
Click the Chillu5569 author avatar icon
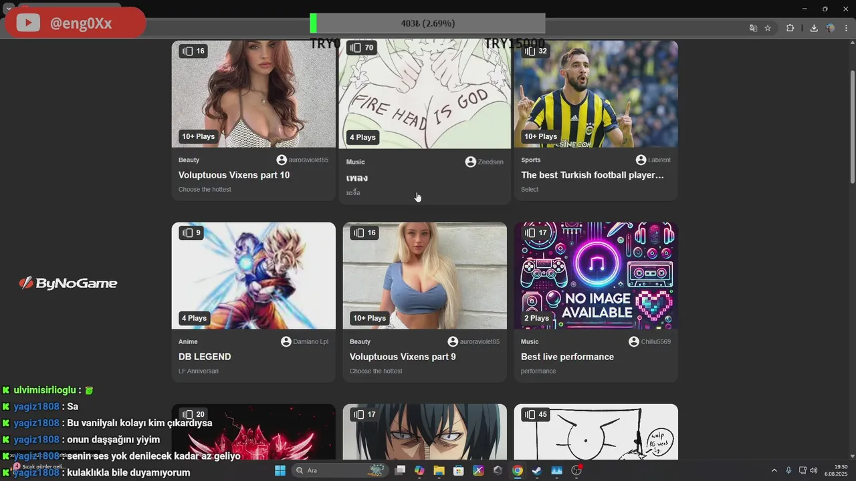[x=634, y=342]
